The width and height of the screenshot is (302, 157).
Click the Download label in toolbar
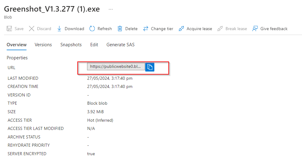tap(74, 29)
